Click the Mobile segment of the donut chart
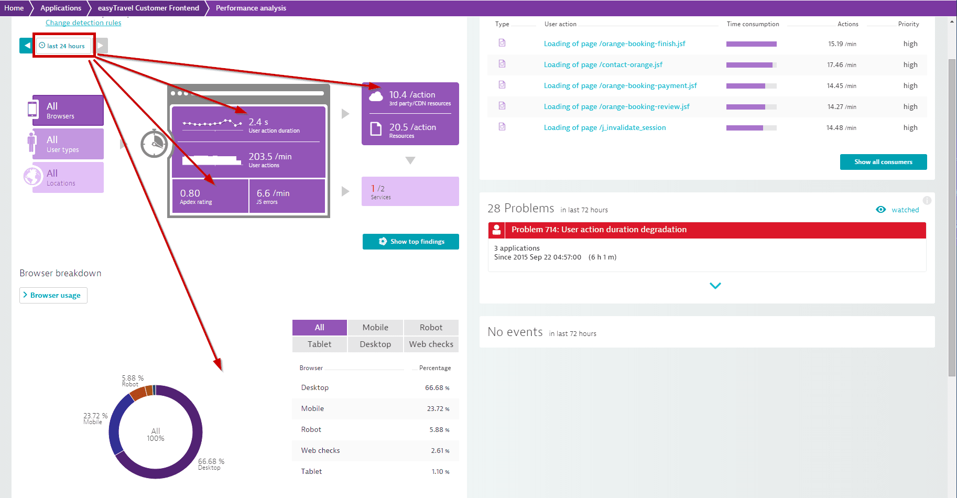 coord(114,422)
